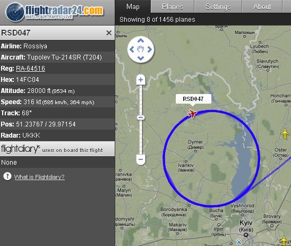
Task: Select the yellow plane near Oster
Action: click(285, 133)
